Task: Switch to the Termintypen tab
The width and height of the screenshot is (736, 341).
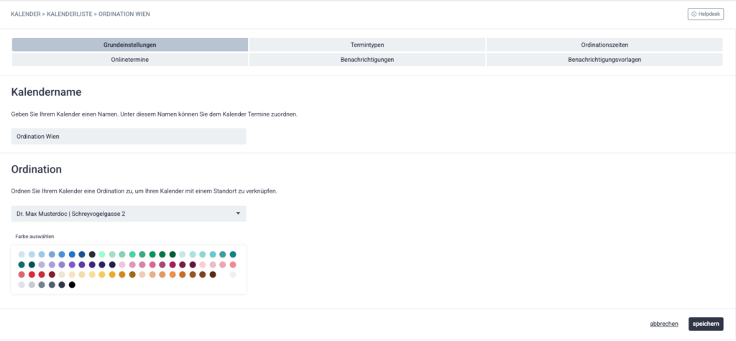Action: tap(367, 45)
